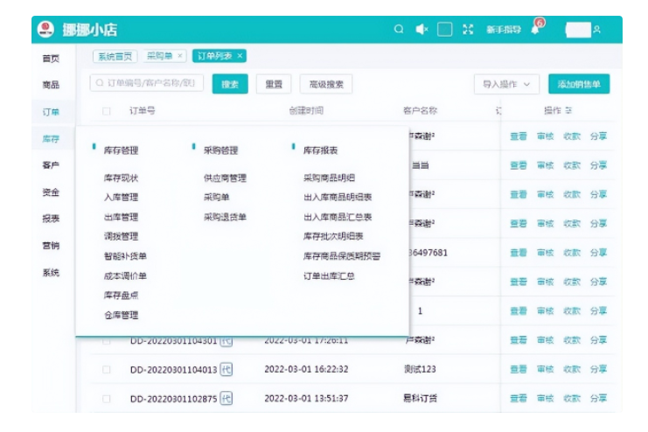Tick the select-all checkbox in table header
The height and width of the screenshot is (432, 648).
(x=107, y=111)
